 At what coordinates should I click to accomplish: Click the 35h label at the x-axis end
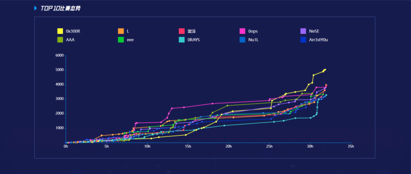pyautogui.click(x=350, y=146)
